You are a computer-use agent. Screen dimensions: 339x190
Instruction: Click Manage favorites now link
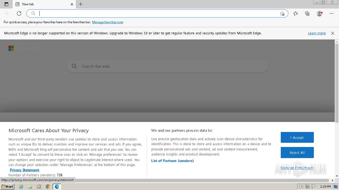click(108, 22)
